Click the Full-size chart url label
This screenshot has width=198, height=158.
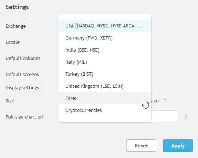(25, 117)
